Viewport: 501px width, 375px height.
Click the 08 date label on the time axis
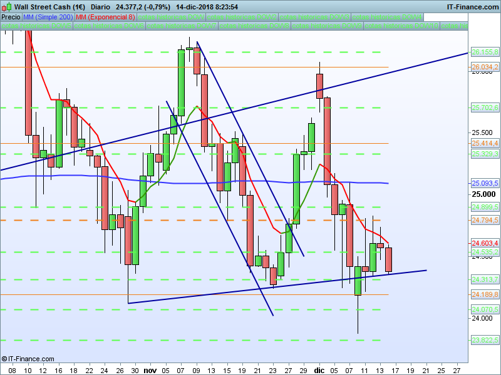(x=12, y=371)
